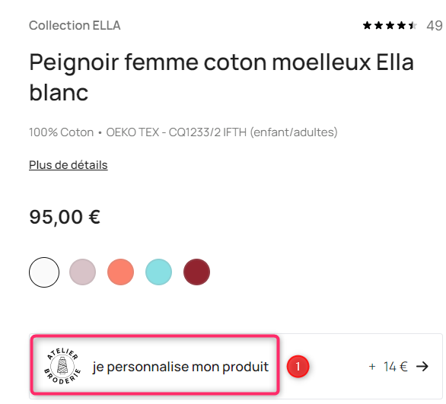Pick the coral orange color swatch

120,272
